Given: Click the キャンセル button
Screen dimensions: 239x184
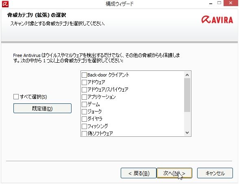Looking at the screenshot, I should point(215,173).
